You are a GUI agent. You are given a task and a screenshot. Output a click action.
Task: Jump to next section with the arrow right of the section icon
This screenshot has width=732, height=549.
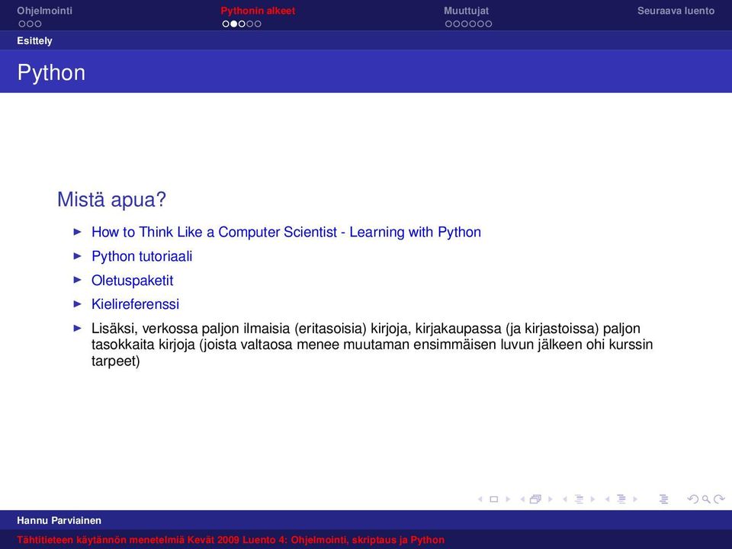tap(635, 499)
